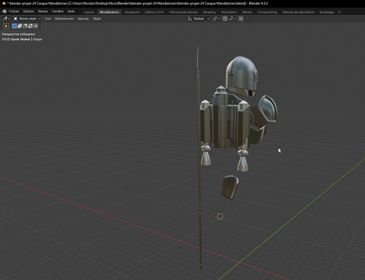Open the Mode objet dropdown
The width and height of the screenshot is (365, 280).
28,18
